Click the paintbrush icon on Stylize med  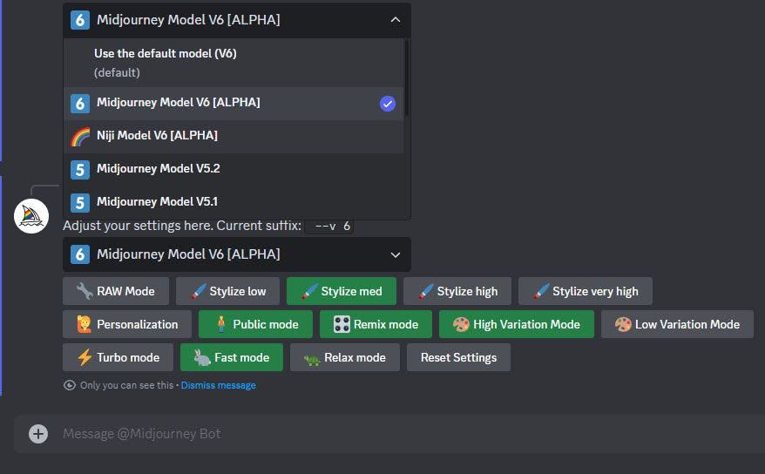point(309,291)
